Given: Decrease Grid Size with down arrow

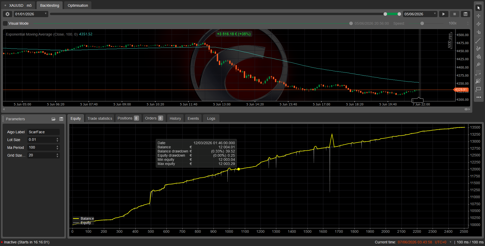Looking at the screenshot, I should (57, 157).
